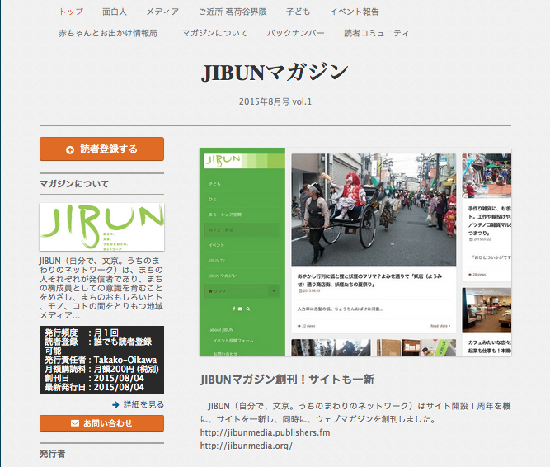The width and height of the screenshot is (550, 467).
Task: Go to the 面白人 section
Action: pyautogui.click(x=115, y=12)
